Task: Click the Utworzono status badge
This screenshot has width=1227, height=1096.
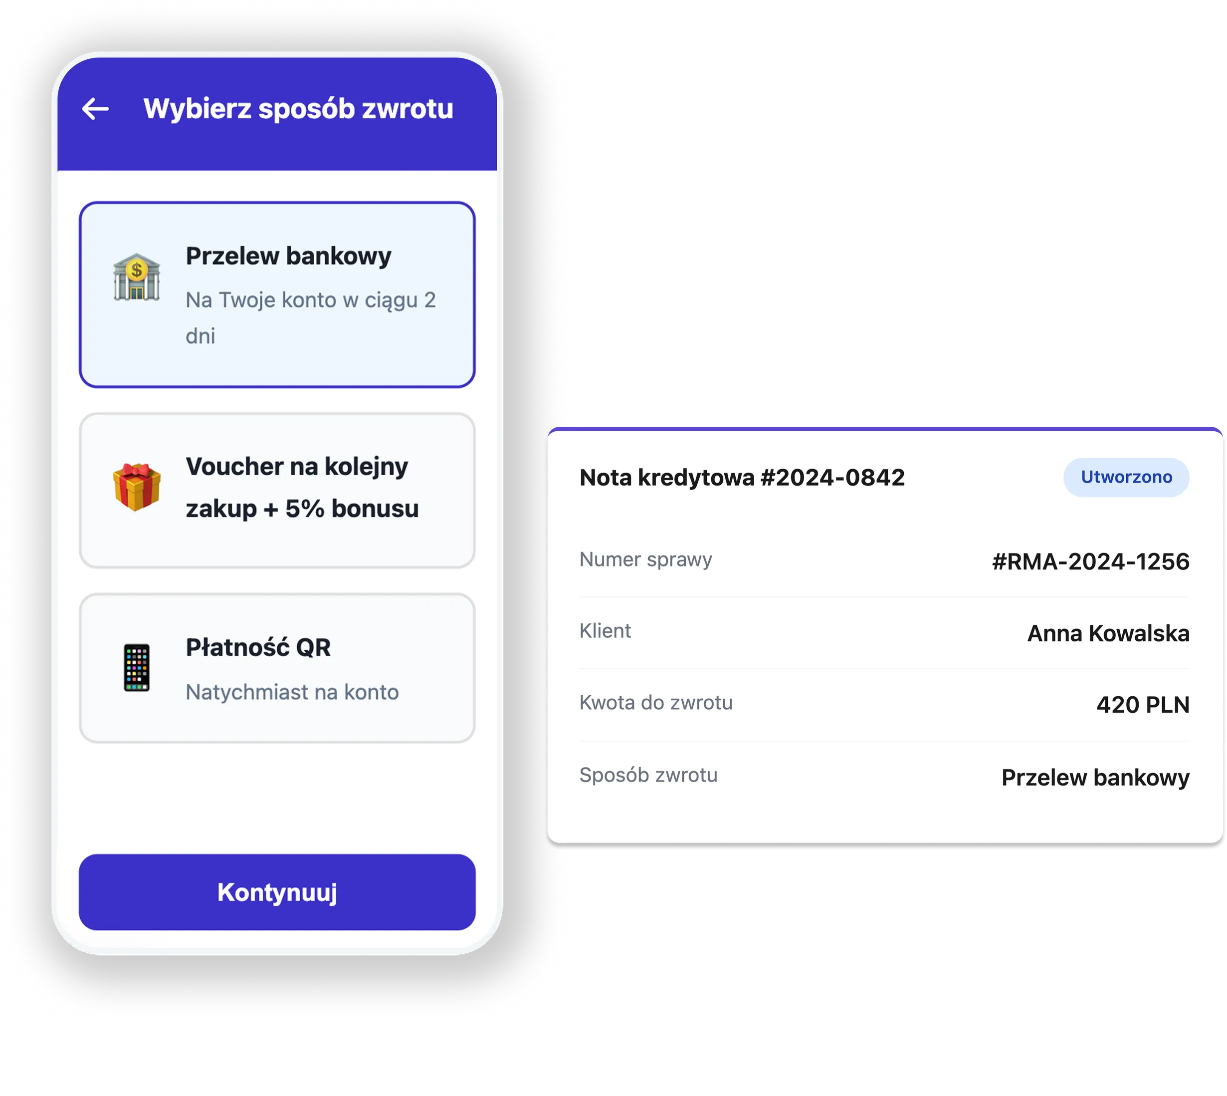Action: pyautogui.click(x=1126, y=477)
